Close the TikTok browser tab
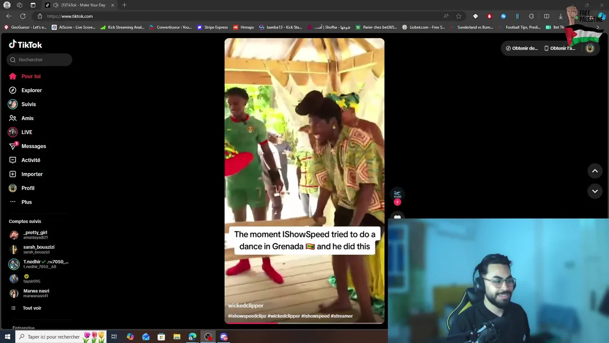The height and width of the screenshot is (343, 609). pyautogui.click(x=113, y=5)
